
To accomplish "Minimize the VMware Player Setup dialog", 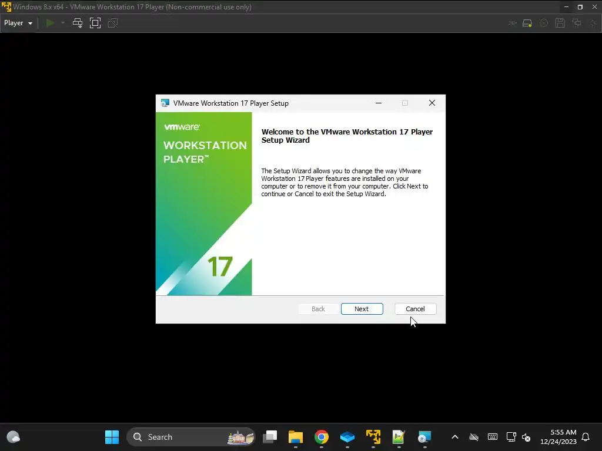I will pyautogui.click(x=379, y=103).
